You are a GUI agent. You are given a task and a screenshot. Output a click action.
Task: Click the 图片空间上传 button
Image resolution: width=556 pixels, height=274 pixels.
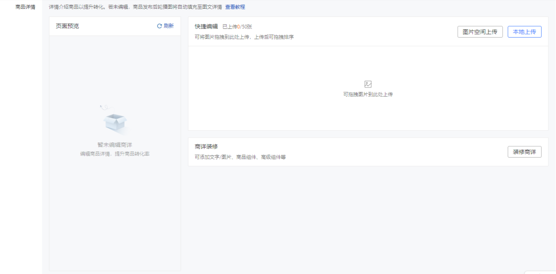pyautogui.click(x=480, y=31)
